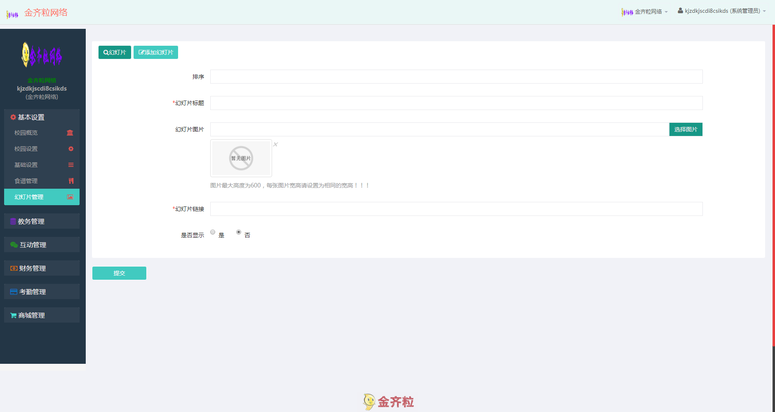Open the 金齐粒网络 dropdown in top bar
The width and height of the screenshot is (775, 412).
click(x=645, y=12)
